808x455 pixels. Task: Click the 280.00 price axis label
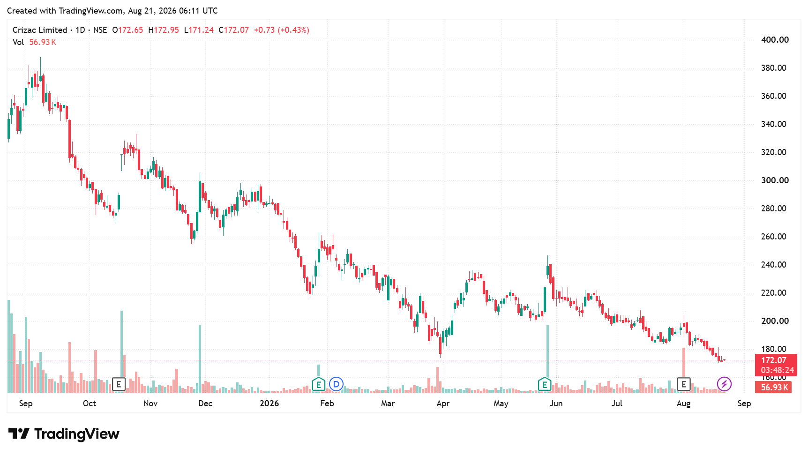[x=774, y=209]
